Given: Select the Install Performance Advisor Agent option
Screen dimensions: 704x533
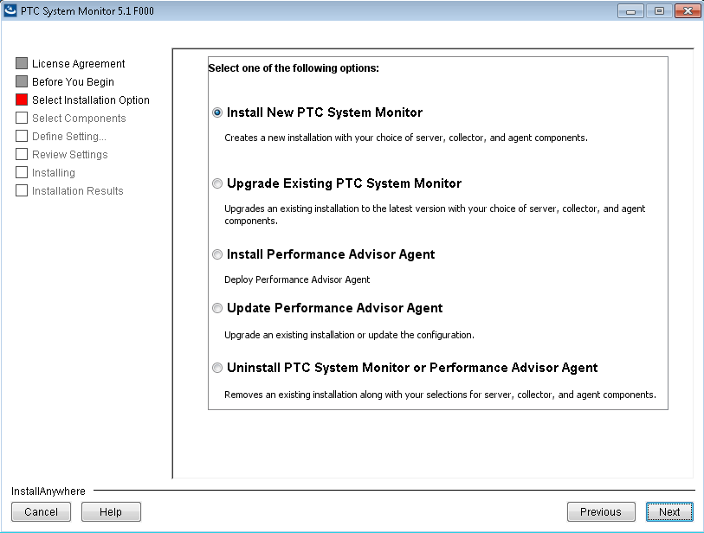Looking at the screenshot, I should click(x=216, y=254).
